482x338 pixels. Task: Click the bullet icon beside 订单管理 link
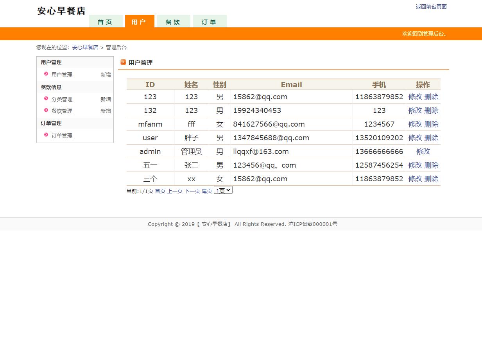coord(46,135)
